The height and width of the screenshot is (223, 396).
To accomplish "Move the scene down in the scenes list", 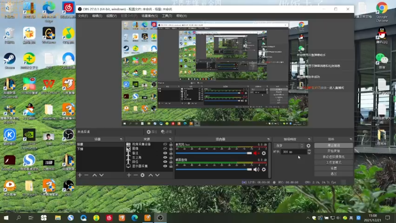I will [x=101, y=175].
